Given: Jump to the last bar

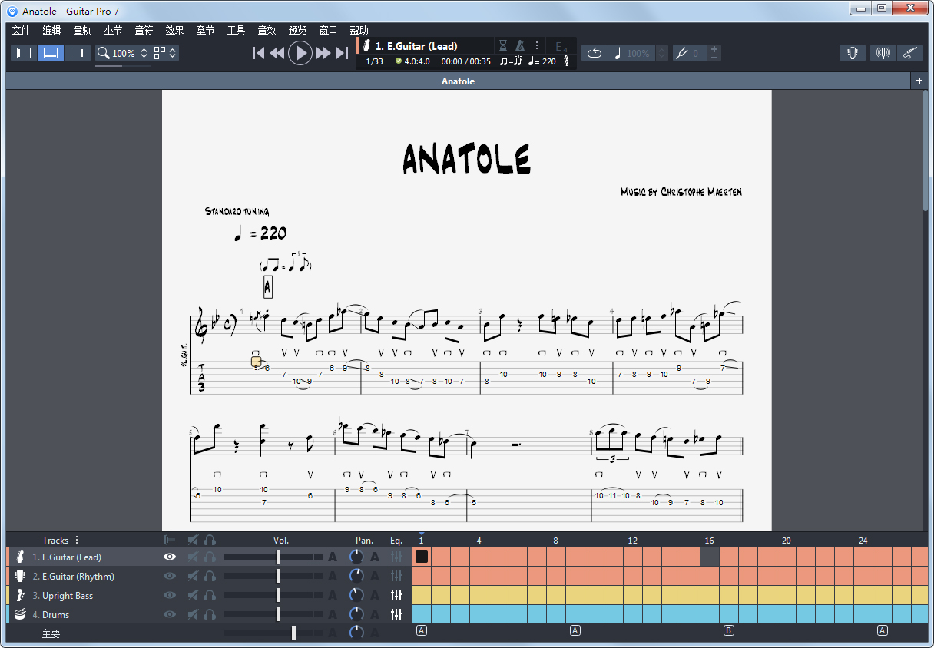Looking at the screenshot, I should 343,53.
